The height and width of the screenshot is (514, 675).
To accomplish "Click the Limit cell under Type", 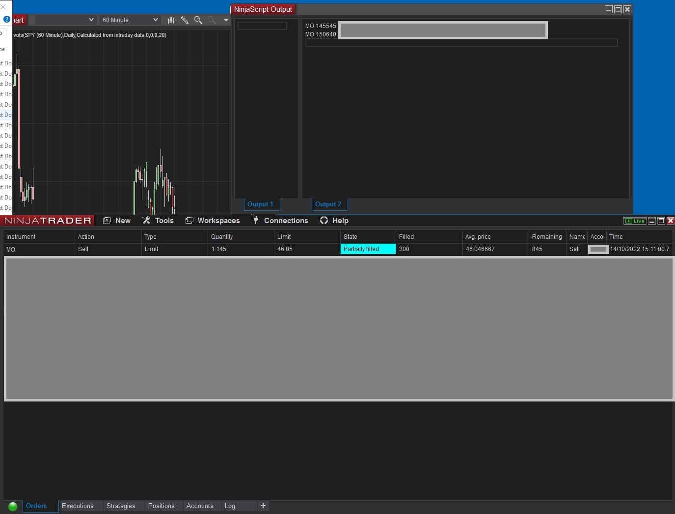I will (175, 249).
